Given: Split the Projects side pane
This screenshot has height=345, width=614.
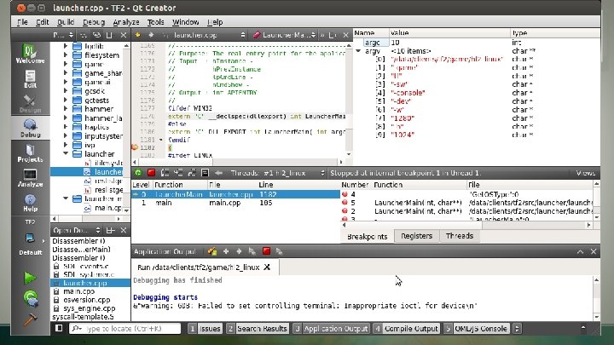Looking at the screenshot, I should pos(110,35).
